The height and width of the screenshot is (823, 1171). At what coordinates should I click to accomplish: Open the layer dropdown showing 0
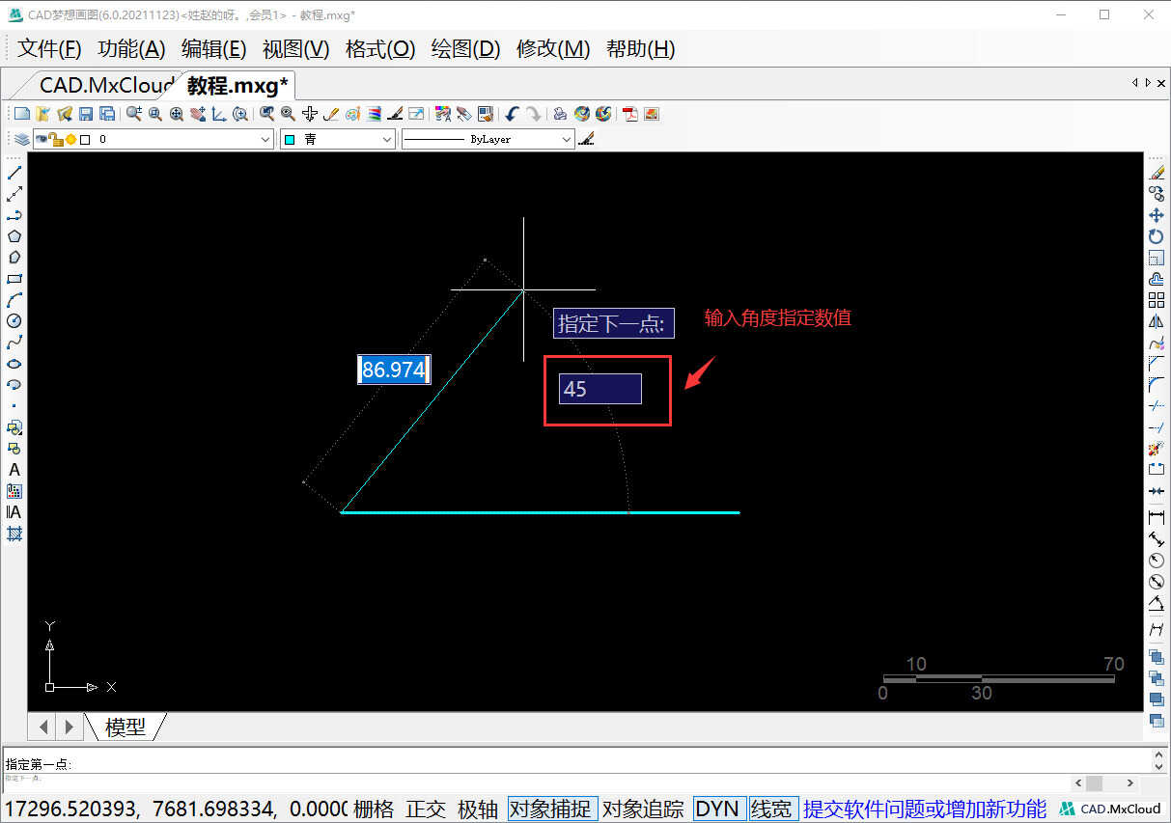pos(153,140)
